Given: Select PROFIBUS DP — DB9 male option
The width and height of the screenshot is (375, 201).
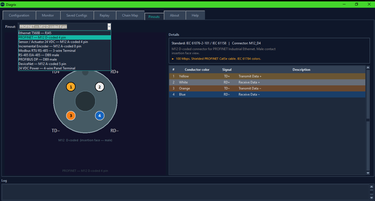Looking at the screenshot, I should click(x=64, y=59).
